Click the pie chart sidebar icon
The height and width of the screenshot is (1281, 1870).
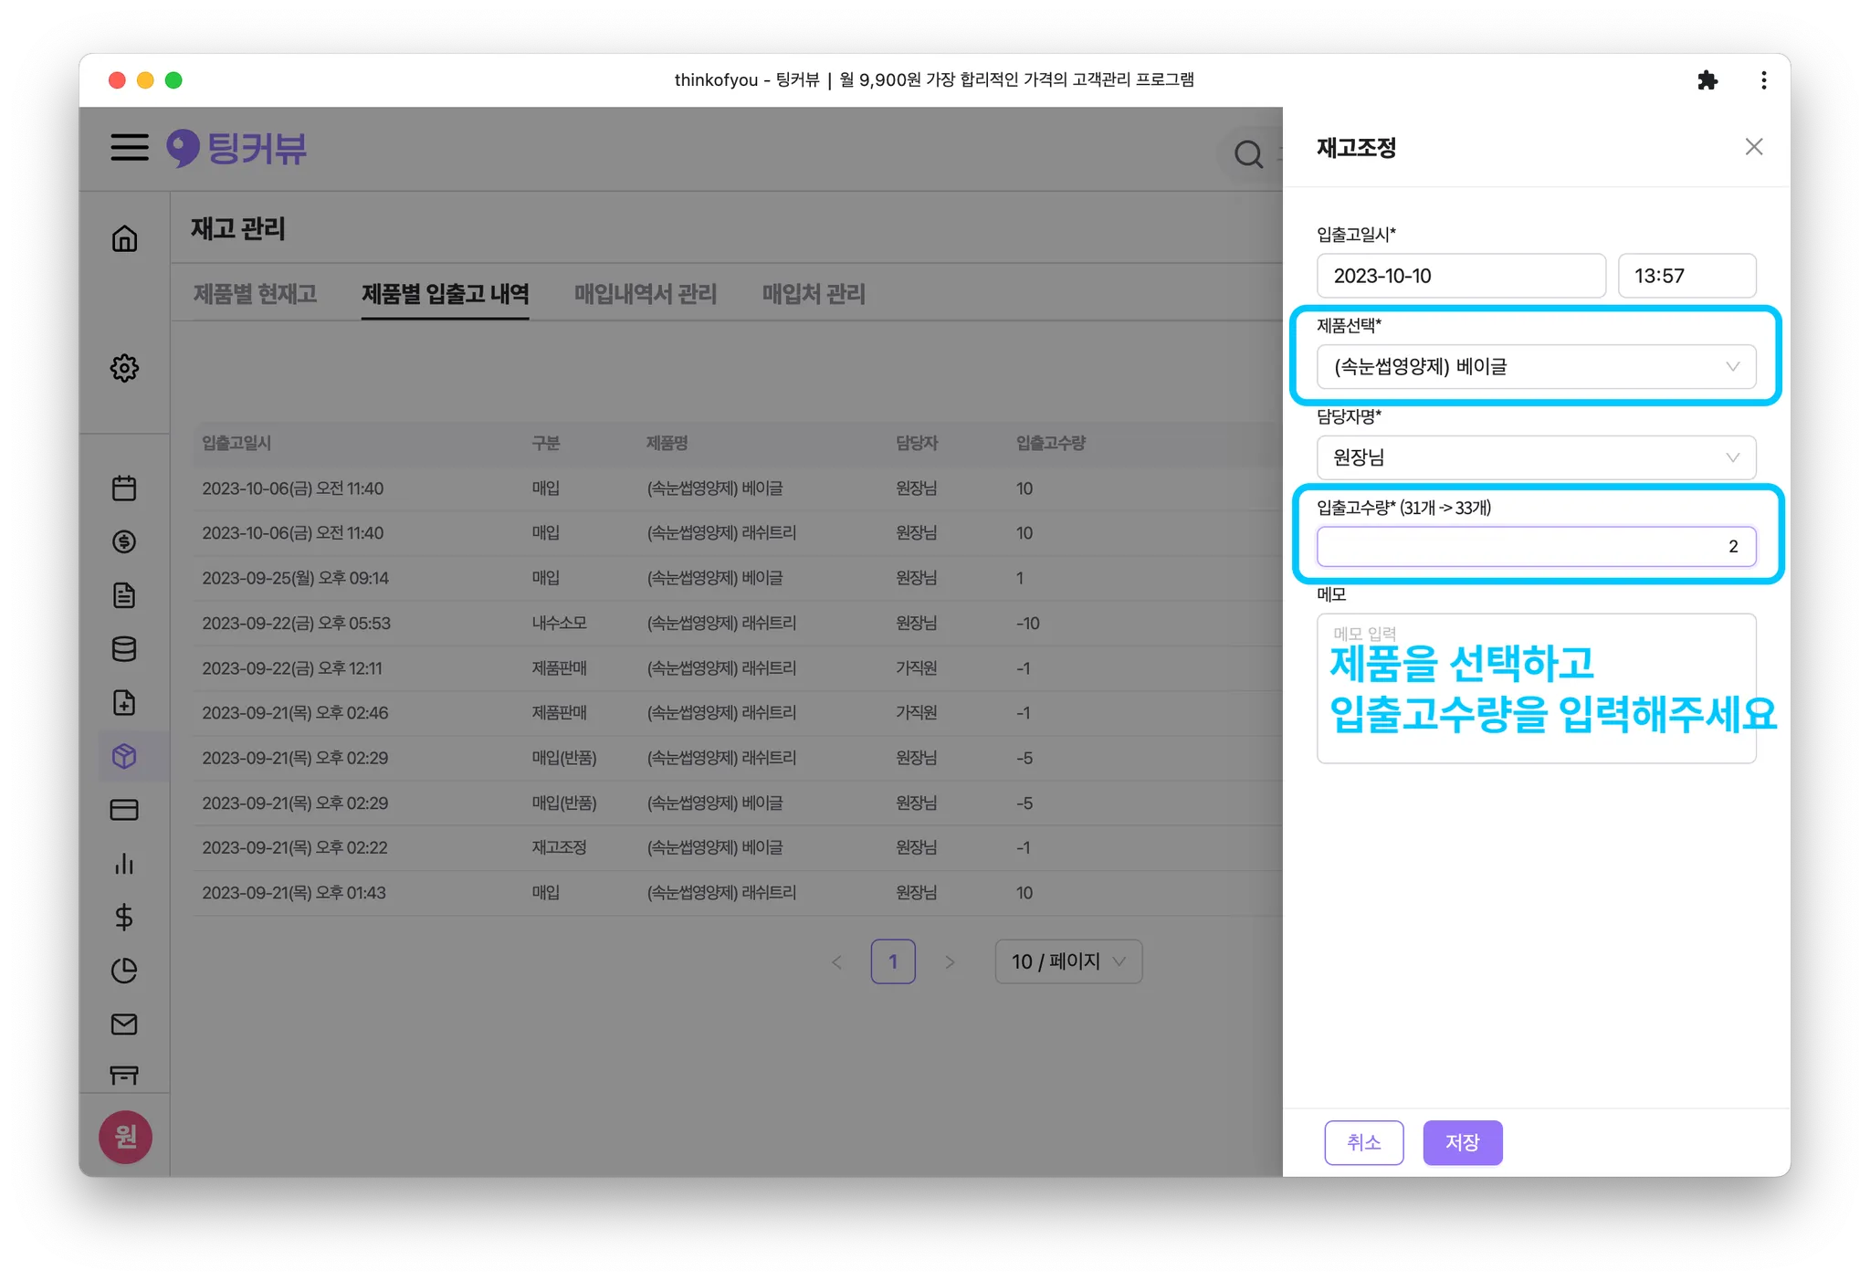click(x=124, y=971)
